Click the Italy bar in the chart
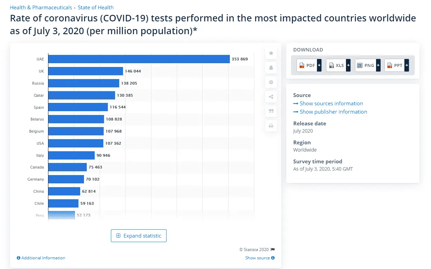 pos(71,155)
